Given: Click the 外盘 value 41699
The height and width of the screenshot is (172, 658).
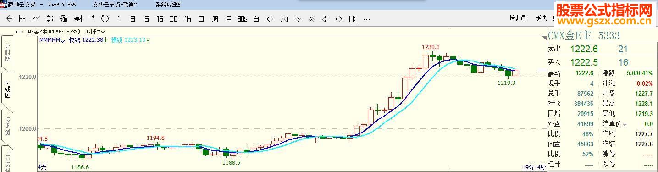Looking at the screenshot, I should point(586,124).
